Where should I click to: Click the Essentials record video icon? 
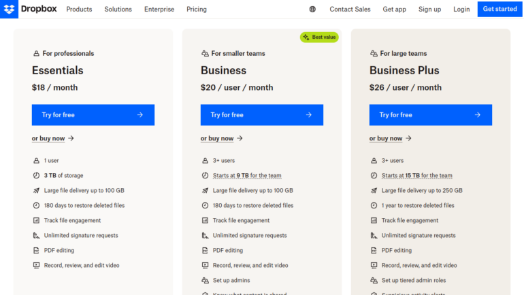click(x=36, y=265)
